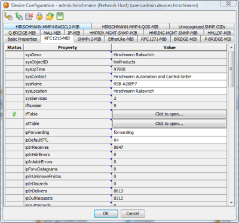Dismiss dialog with Cancel button
This screenshot has height=223, width=239.
133,213
